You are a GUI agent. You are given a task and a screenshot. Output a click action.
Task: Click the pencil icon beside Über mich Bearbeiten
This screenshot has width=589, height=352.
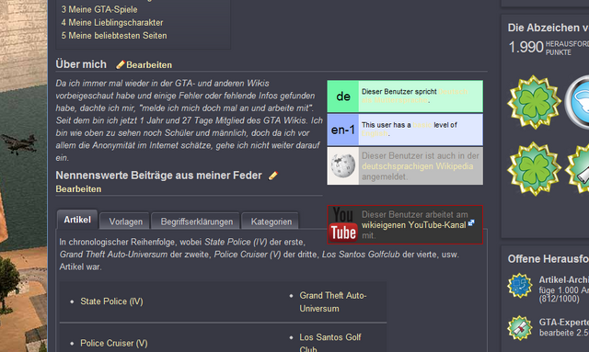pyautogui.click(x=121, y=64)
